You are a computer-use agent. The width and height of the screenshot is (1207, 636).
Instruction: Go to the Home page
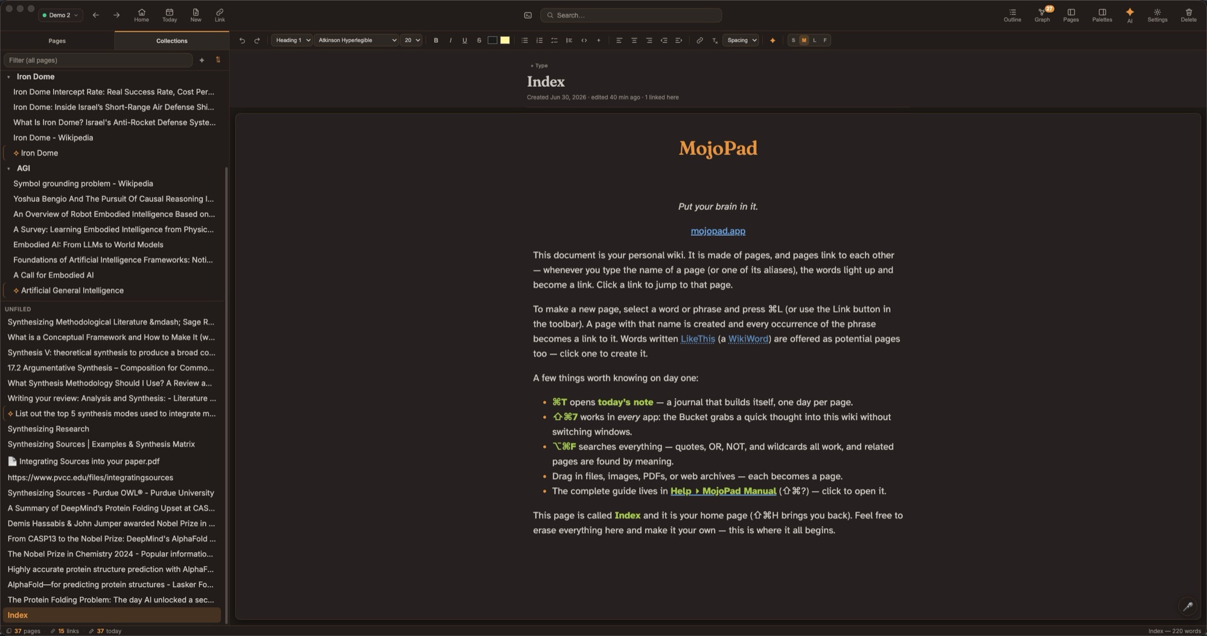tap(141, 15)
